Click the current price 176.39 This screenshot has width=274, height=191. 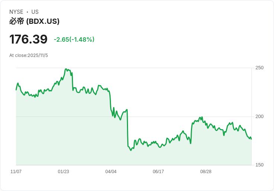click(x=28, y=39)
